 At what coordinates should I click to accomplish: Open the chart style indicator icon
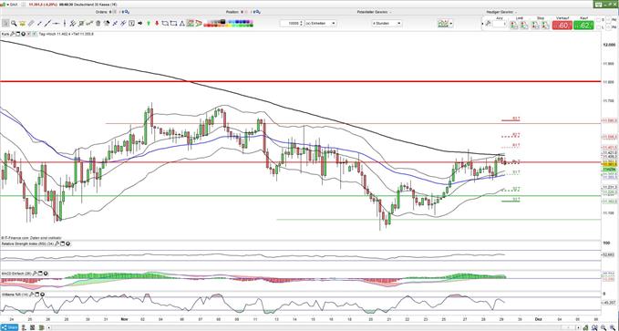(x=442, y=24)
